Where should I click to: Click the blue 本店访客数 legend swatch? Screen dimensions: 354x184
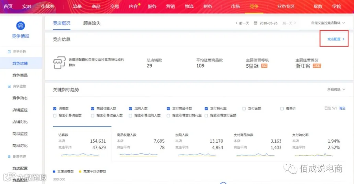coord(54,171)
